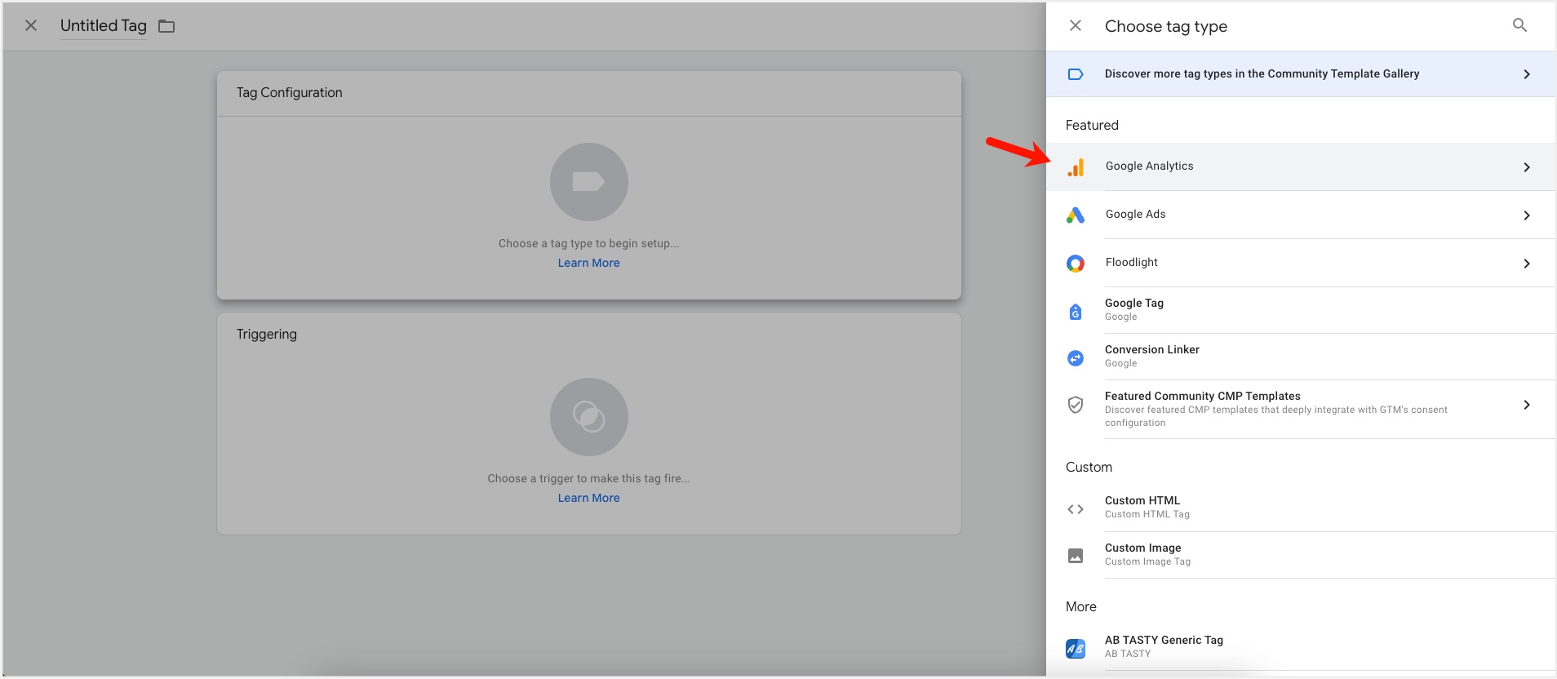
Task: Click the Google Tag icon
Action: tap(1076, 311)
